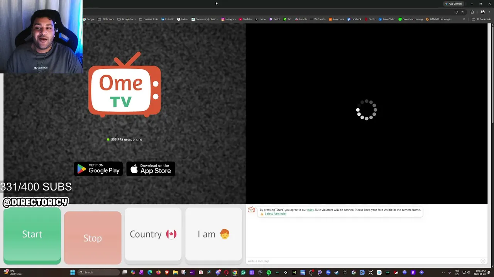
Task: Open the Safety Reminder link
Action: 275,214
